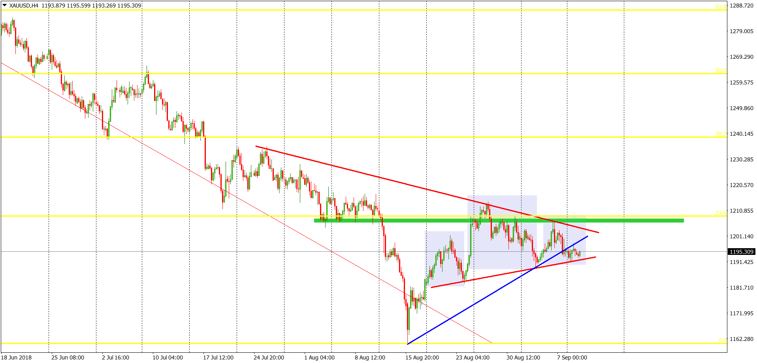Click the 1201.140 price axis label
The image size is (757, 363).
741,236
